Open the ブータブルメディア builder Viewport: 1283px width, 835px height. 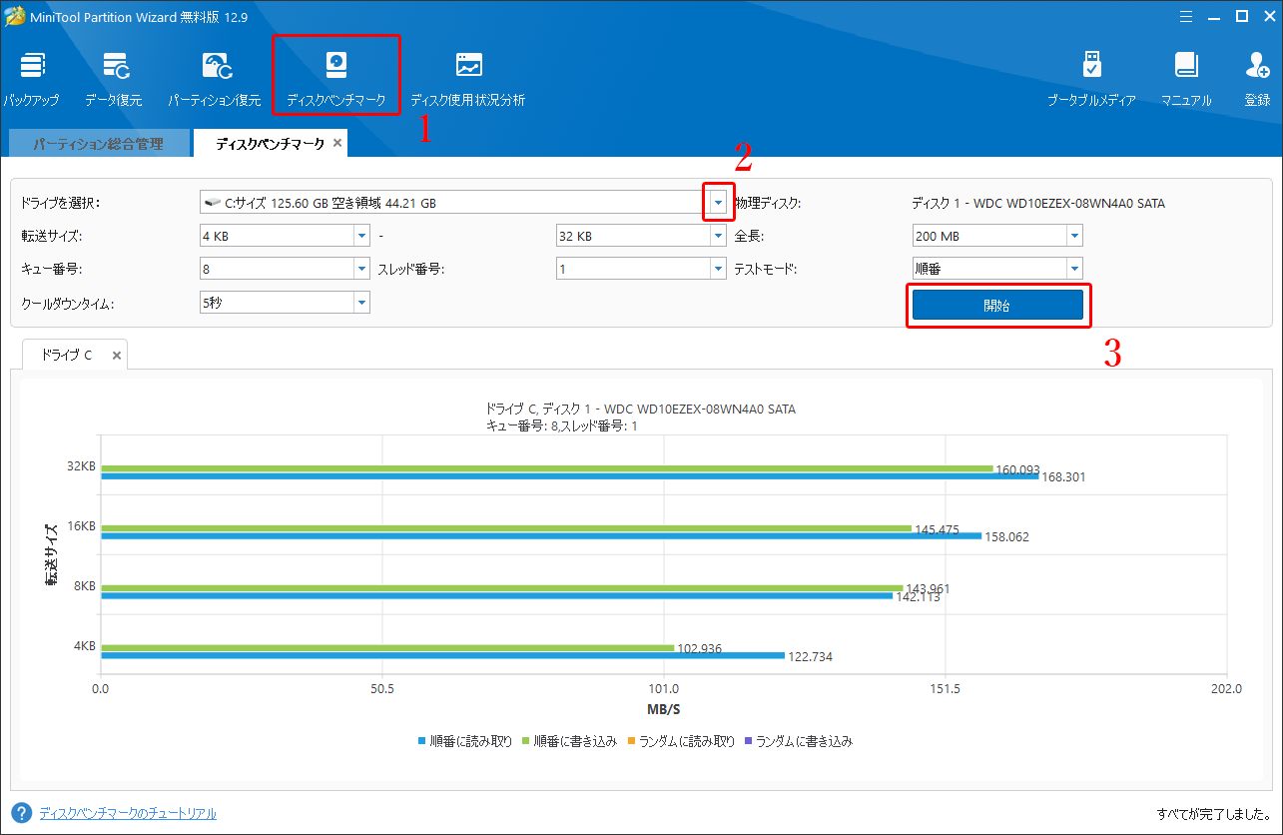pos(1091,80)
